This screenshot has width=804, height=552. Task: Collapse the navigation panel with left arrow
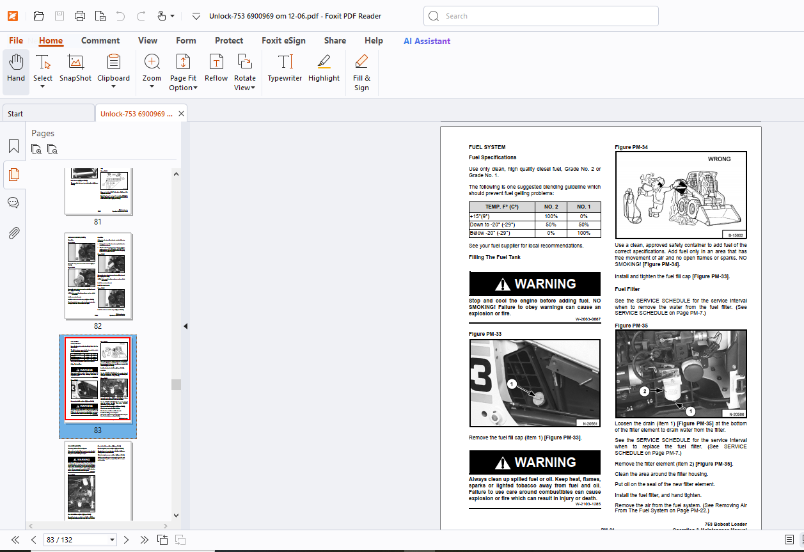pyautogui.click(x=185, y=326)
